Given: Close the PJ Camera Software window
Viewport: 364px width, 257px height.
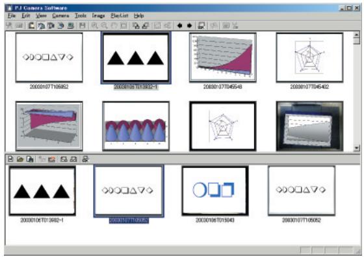Looking at the screenshot, I should tap(357, 8).
